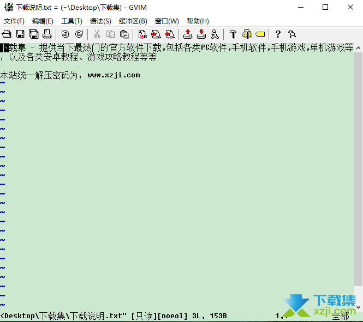Screen dimensions: 363x322
Task: Click the Load session icon
Action: (x=188, y=34)
